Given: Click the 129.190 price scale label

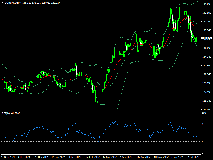Looking at the screenshot, I should point(207,83).
